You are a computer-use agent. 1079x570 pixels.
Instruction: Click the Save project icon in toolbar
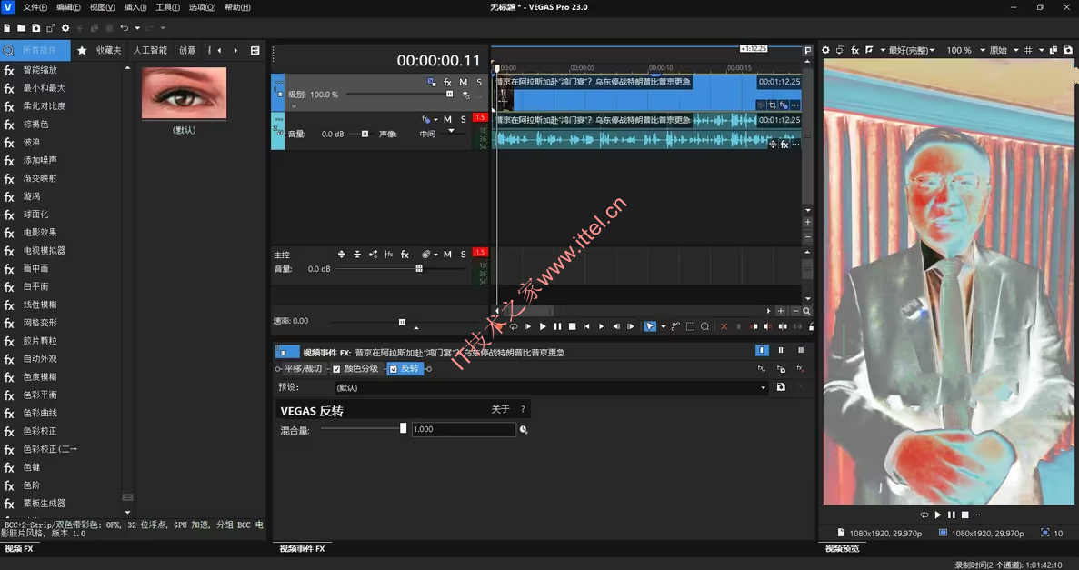coord(36,28)
